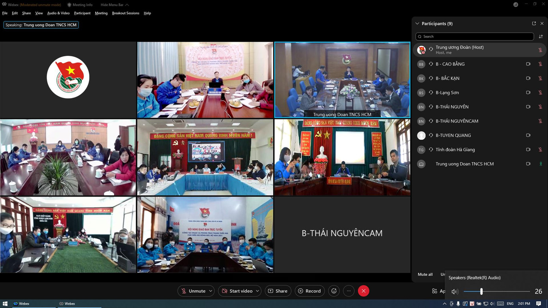Open the emoji reactions panel
The height and width of the screenshot is (308, 548).
click(x=334, y=291)
